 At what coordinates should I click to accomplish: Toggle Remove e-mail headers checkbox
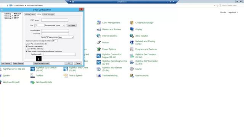pos(27,46)
